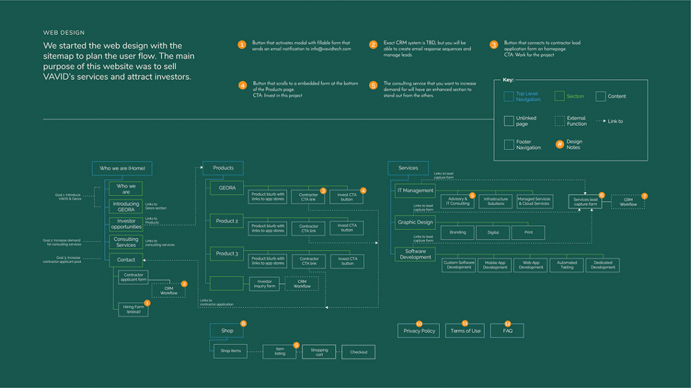Open the IT Management section
The image size is (691, 388).
415,191
